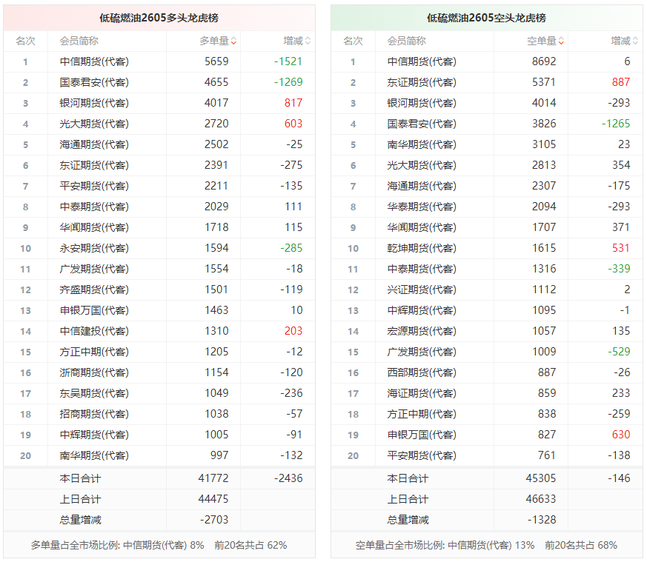Click 低硫燃油2605空头龙虎榜 title
This screenshot has width=647, height=562.
(x=486, y=19)
